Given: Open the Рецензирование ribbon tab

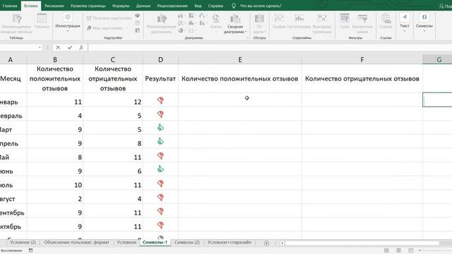Looking at the screenshot, I should tap(172, 6).
